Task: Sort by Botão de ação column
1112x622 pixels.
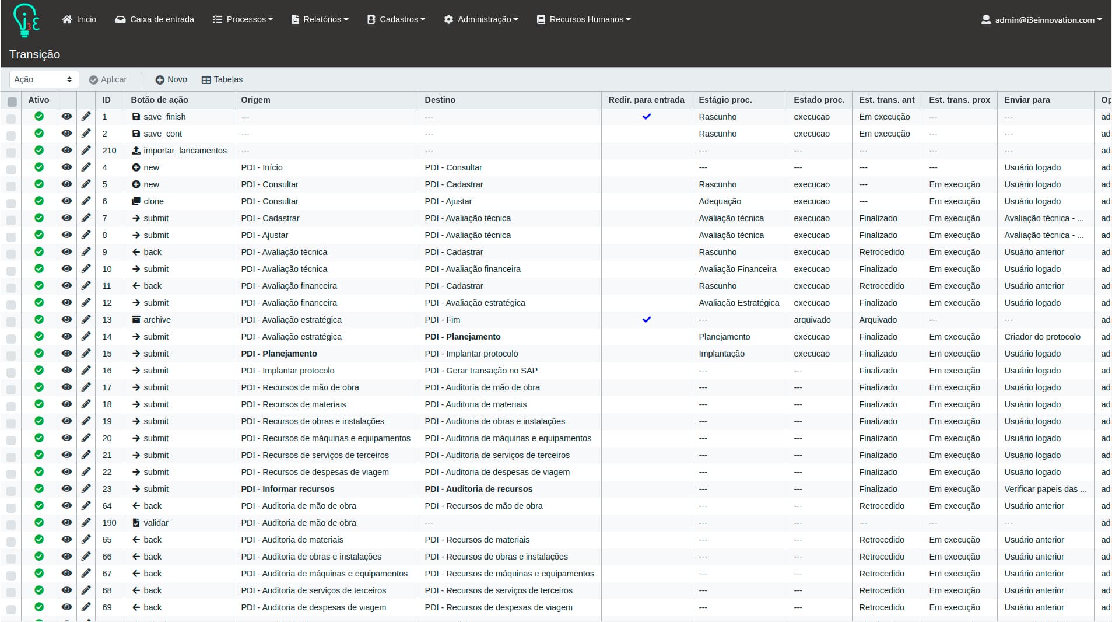Action: [159, 100]
